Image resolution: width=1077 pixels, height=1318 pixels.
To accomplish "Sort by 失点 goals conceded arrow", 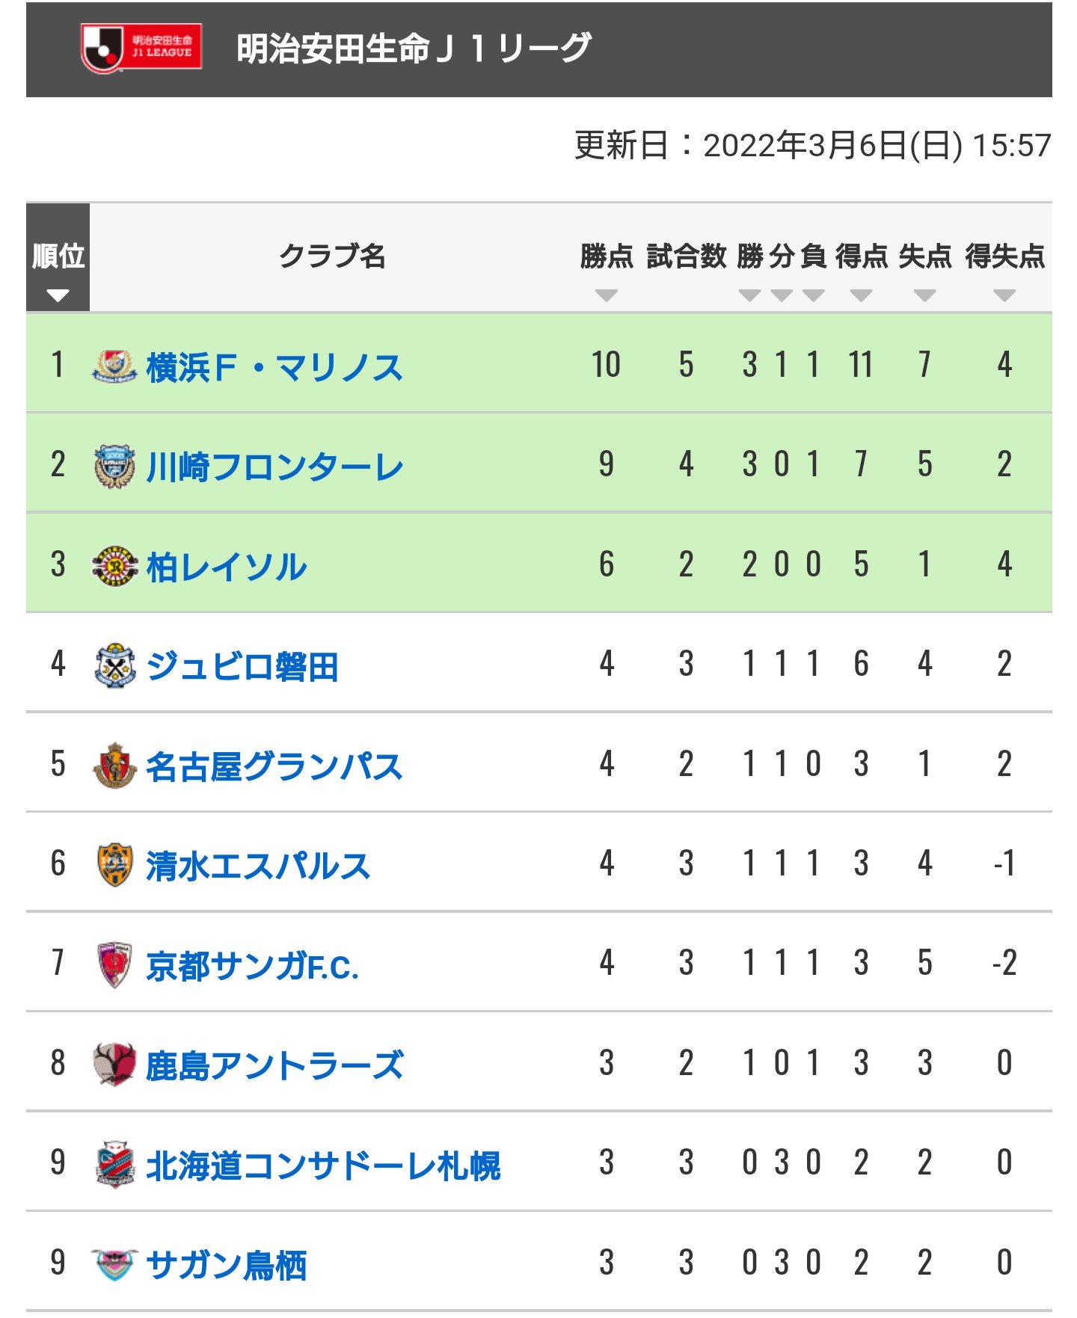I will (x=924, y=295).
